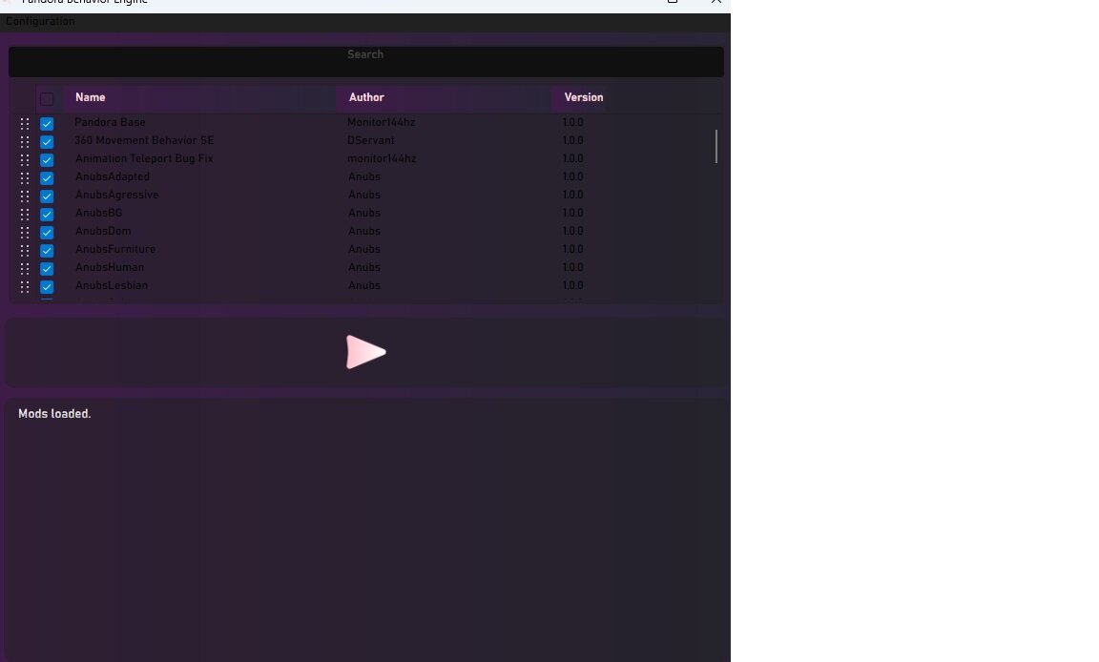The height and width of the screenshot is (662, 1099).
Task: Sort mods by Author column header
Action: [x=366, y=97]
